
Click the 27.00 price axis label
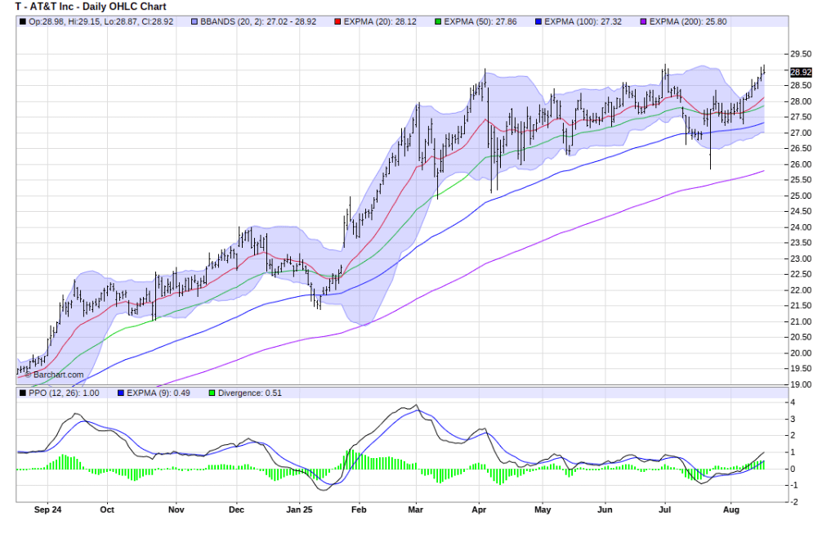click(x=801, y=133)
